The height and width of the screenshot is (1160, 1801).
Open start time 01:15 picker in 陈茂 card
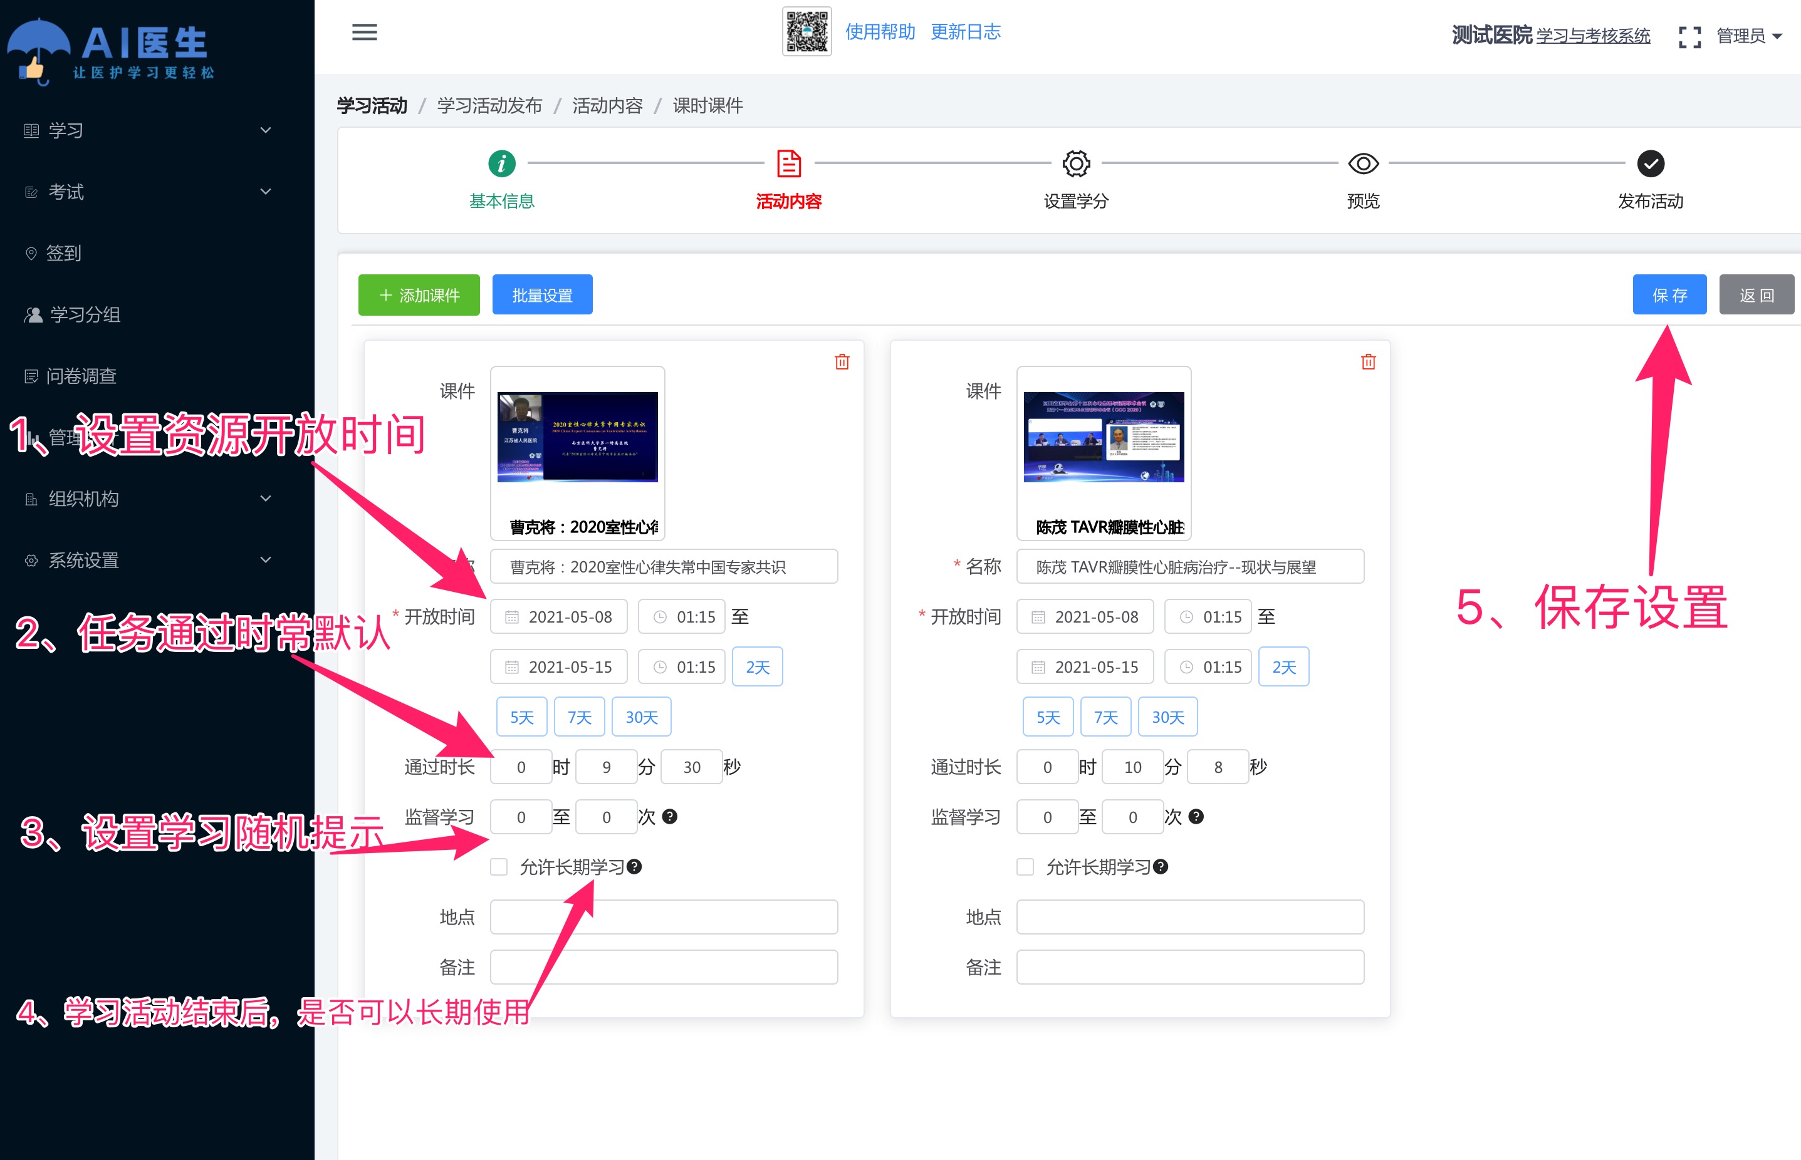tap(1208, 617)
